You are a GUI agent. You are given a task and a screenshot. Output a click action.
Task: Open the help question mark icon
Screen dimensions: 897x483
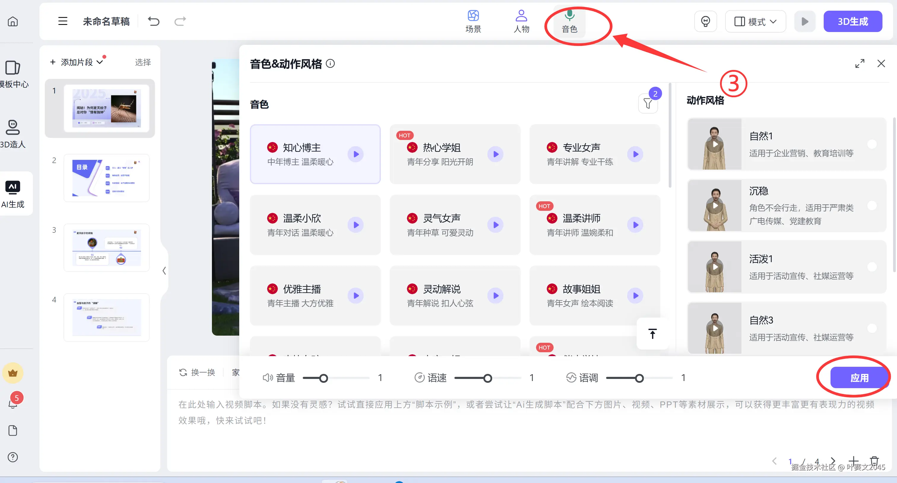(x=13, y=457)
